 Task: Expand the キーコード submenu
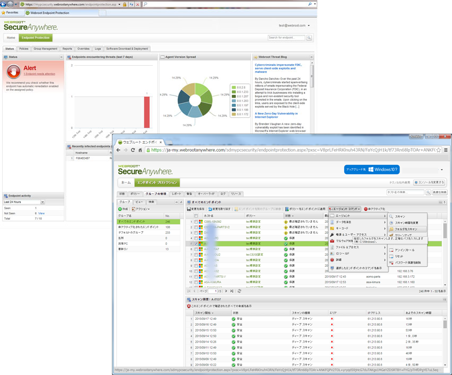pyautogui.click(x=358, y=228)
